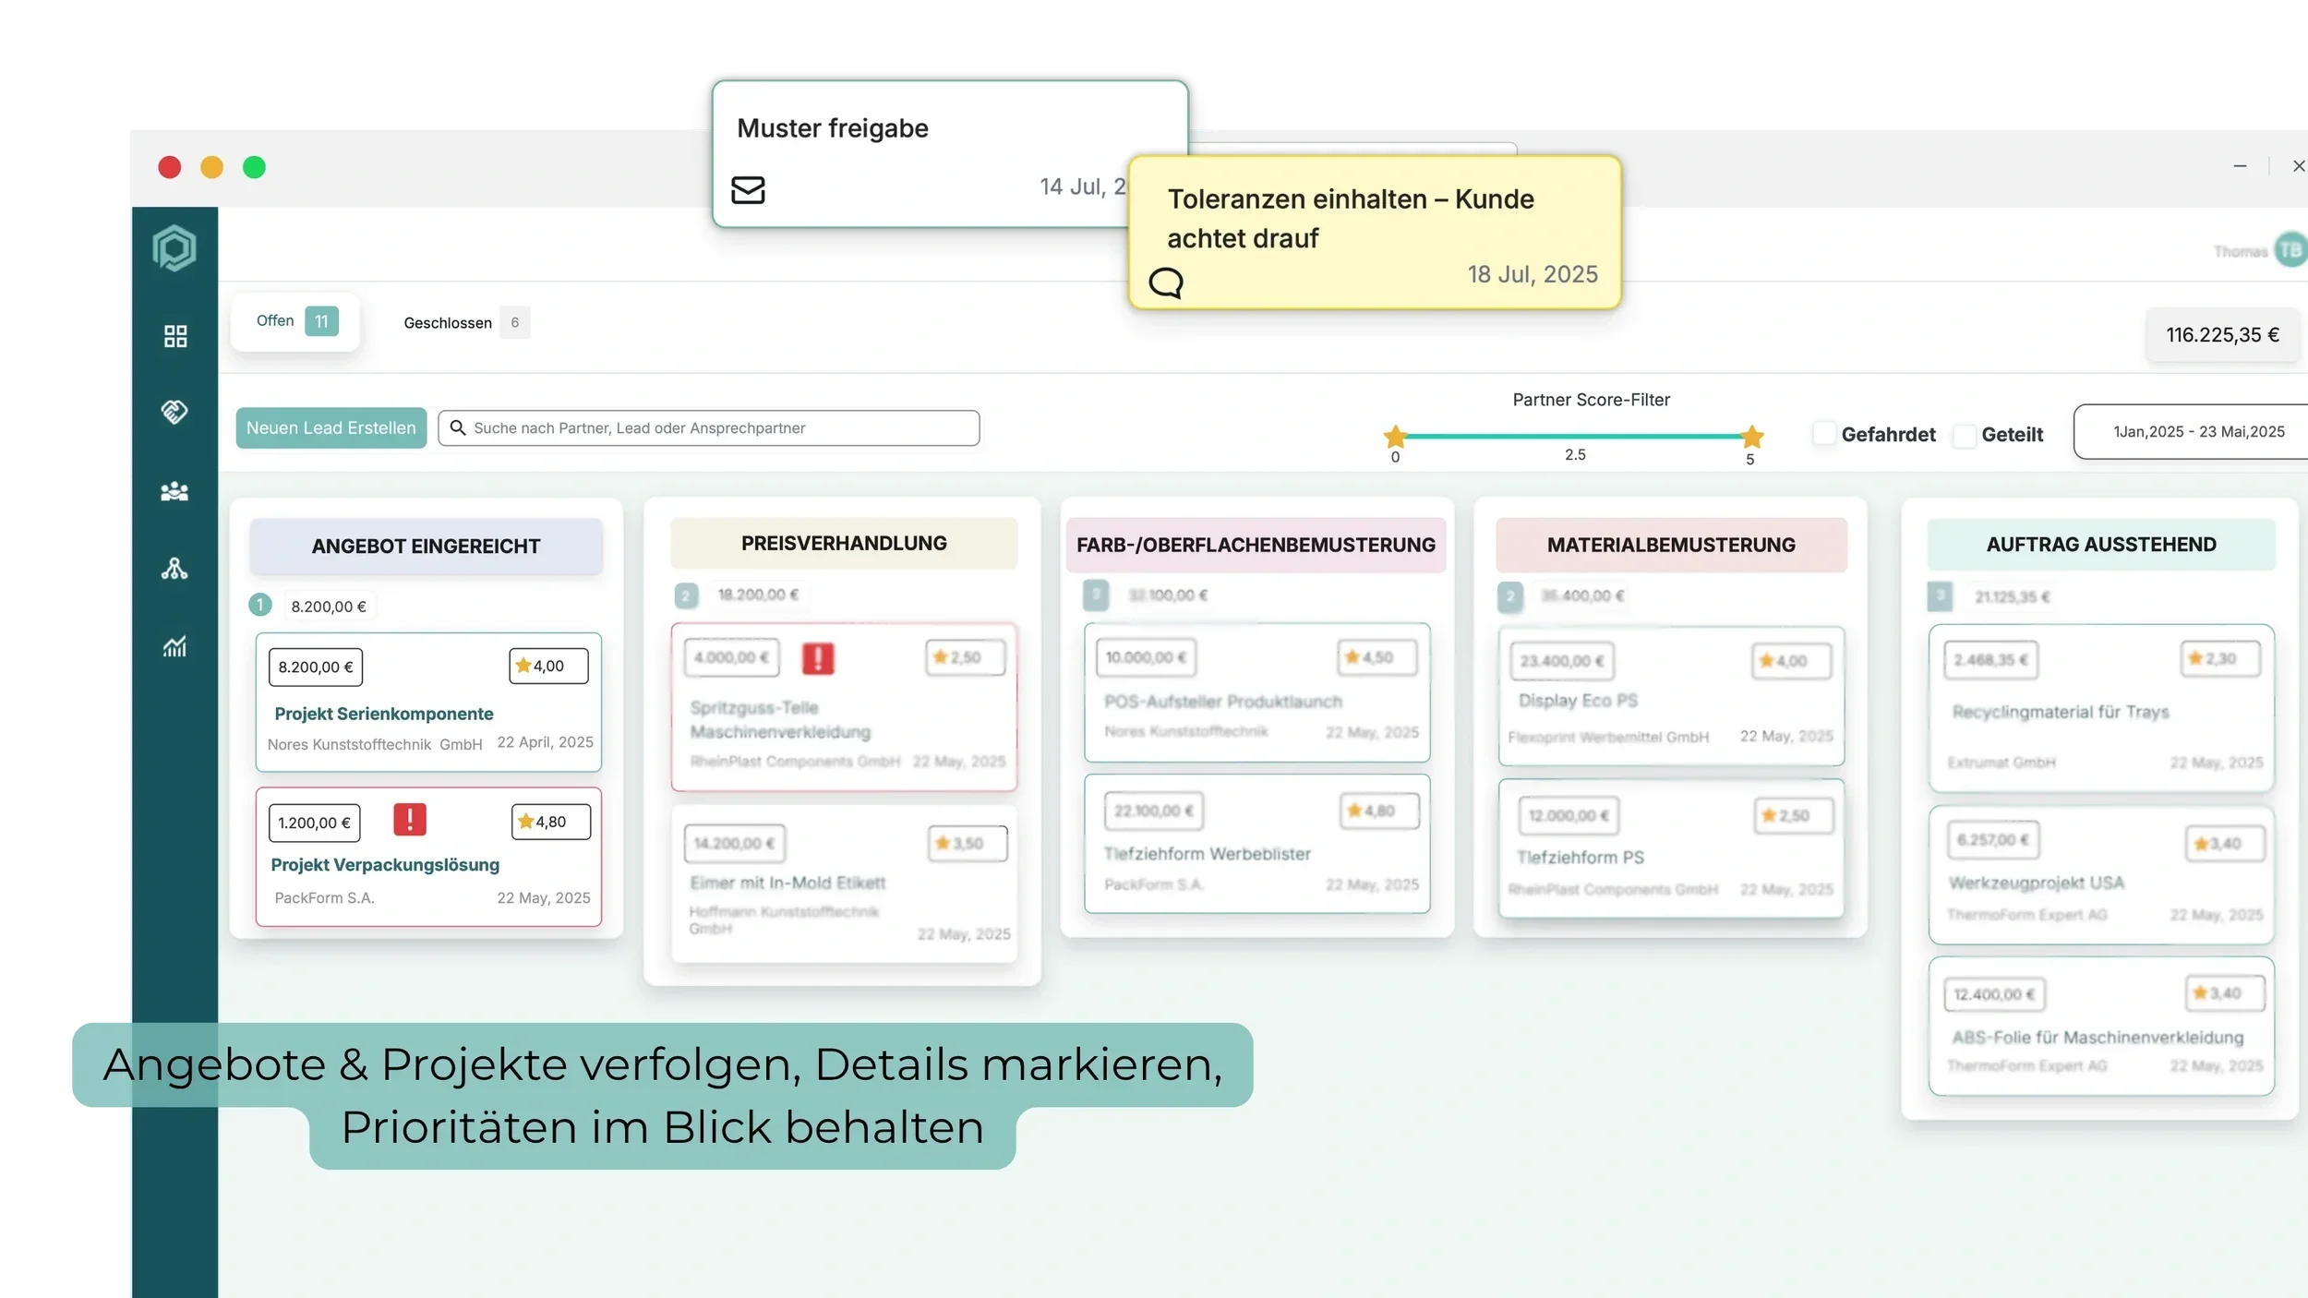2308x1298 pixels.
Task: Click the app logo at sidebar top
Action: pos(174,248)
